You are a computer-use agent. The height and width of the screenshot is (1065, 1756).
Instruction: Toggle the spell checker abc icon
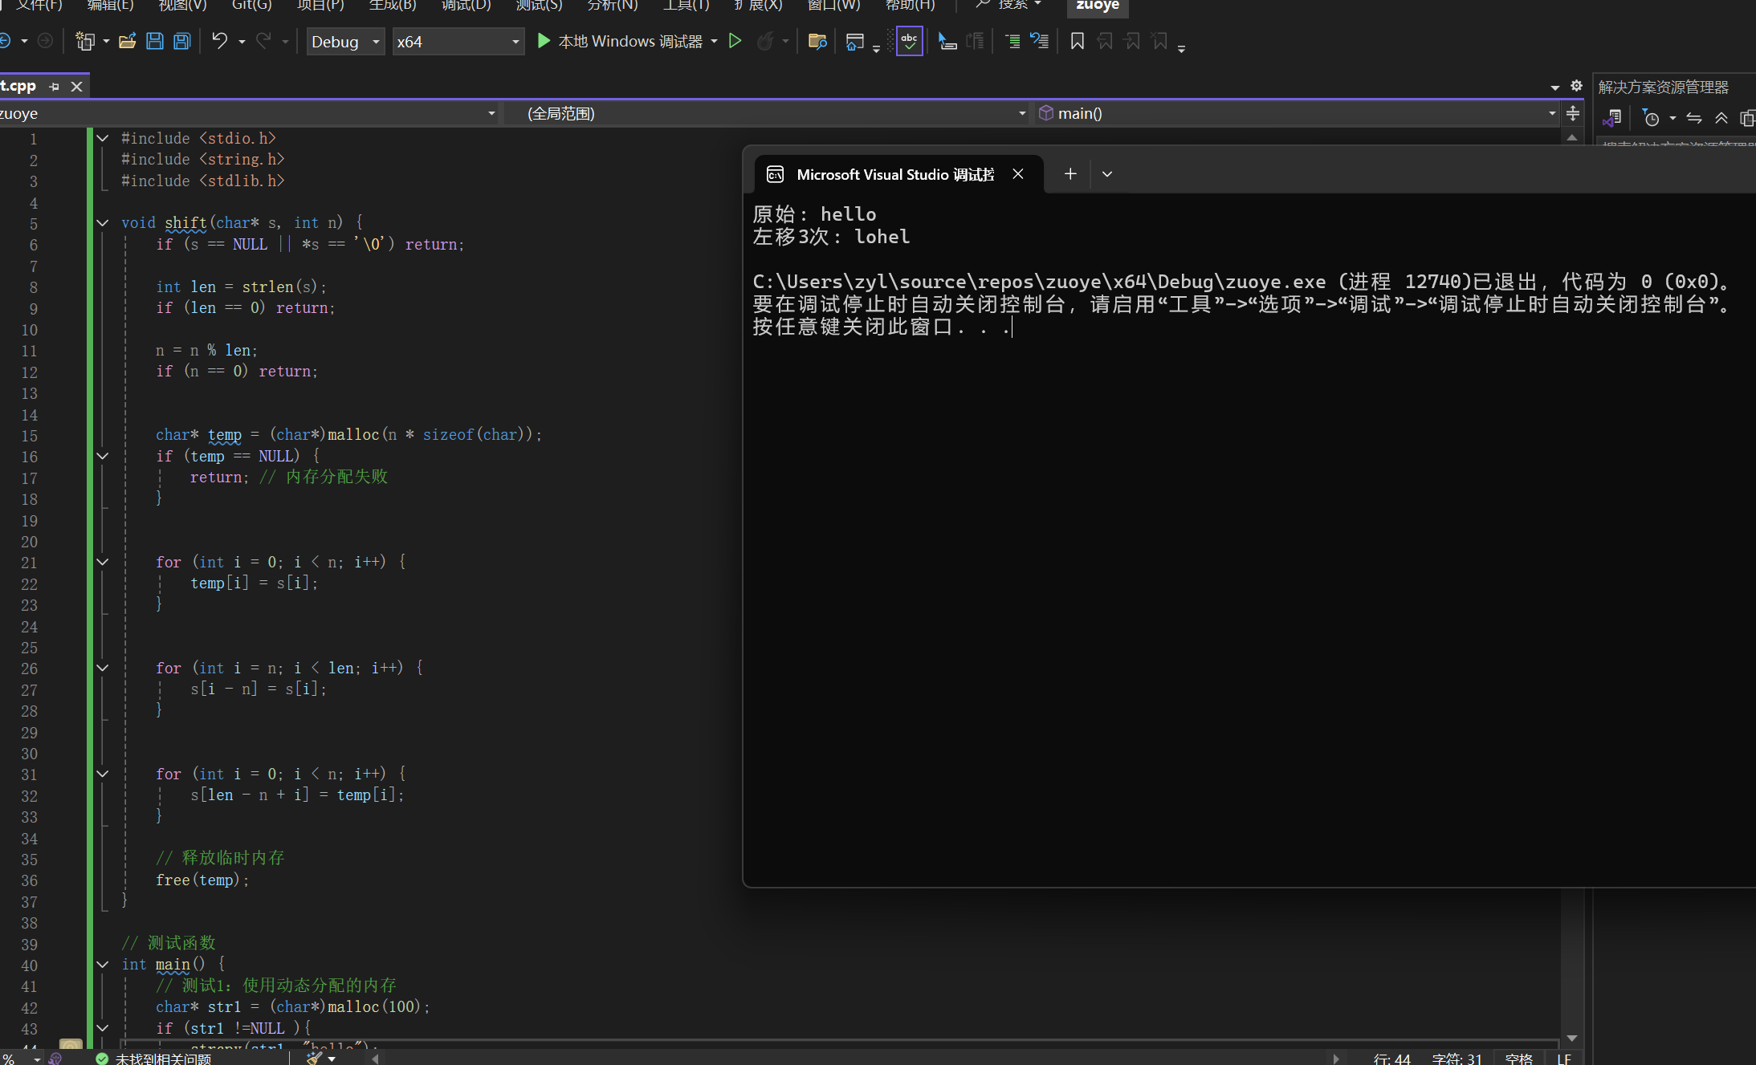pyautogui.click(x=909, y=41)
